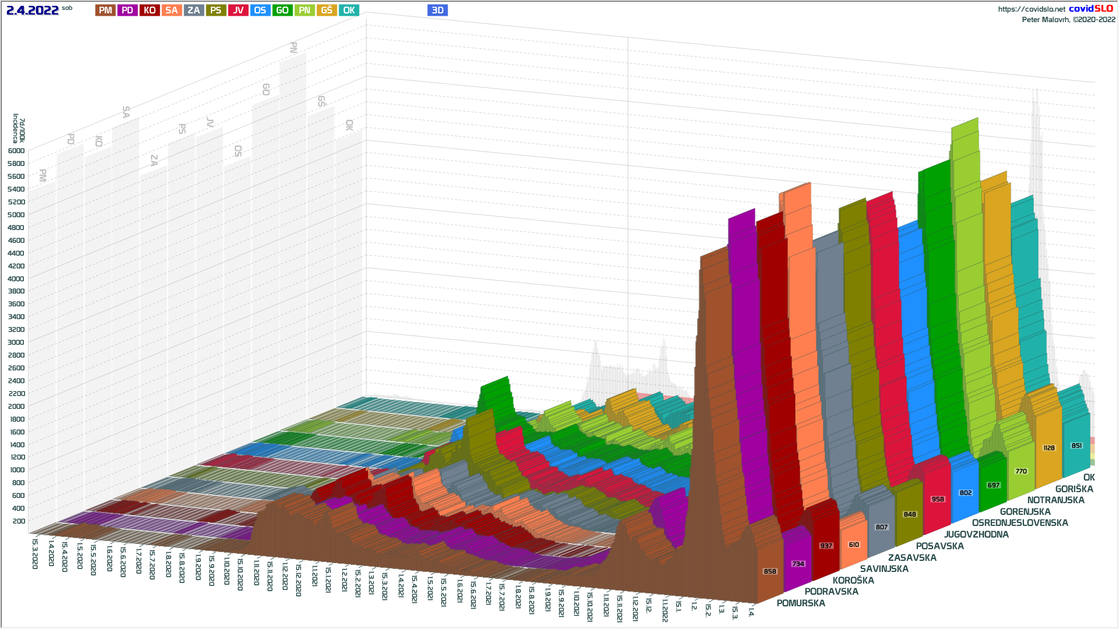Click the SA orange region button
1119x629 pixels.
pyautogui.click(x=171, y=10)
